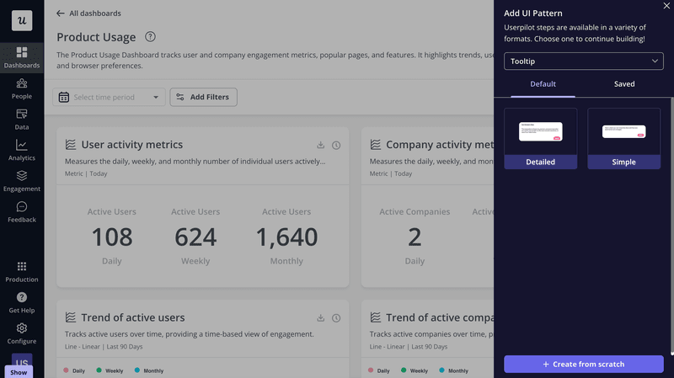This screenshot has width=674, height=378.
Task: Click the Add Filters button
Action: coord(203,98)
